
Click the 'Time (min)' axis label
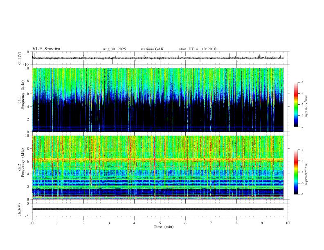164,227
